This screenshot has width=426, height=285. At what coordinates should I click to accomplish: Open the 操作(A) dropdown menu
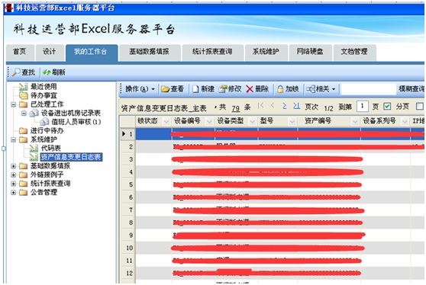(140, 89)
